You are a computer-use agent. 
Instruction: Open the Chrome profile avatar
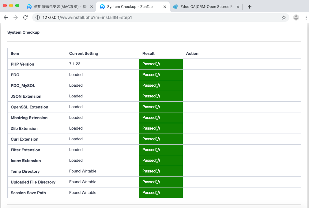(296, 17)
